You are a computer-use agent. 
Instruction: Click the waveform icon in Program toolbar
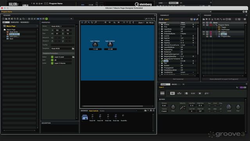tap(221, 19)
